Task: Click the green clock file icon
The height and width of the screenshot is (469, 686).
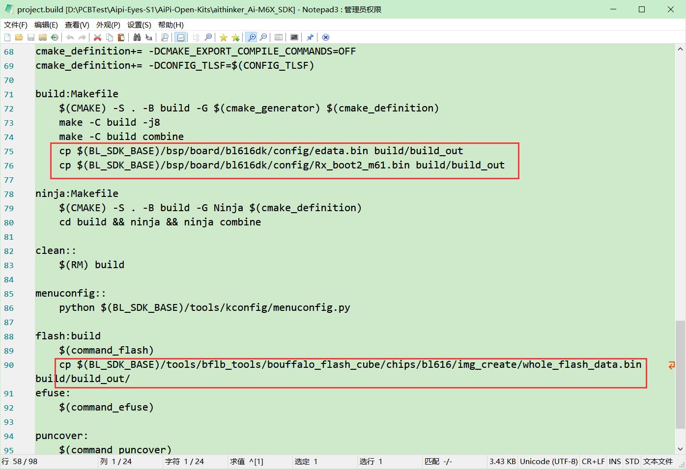Action: [x=55, y=37]
